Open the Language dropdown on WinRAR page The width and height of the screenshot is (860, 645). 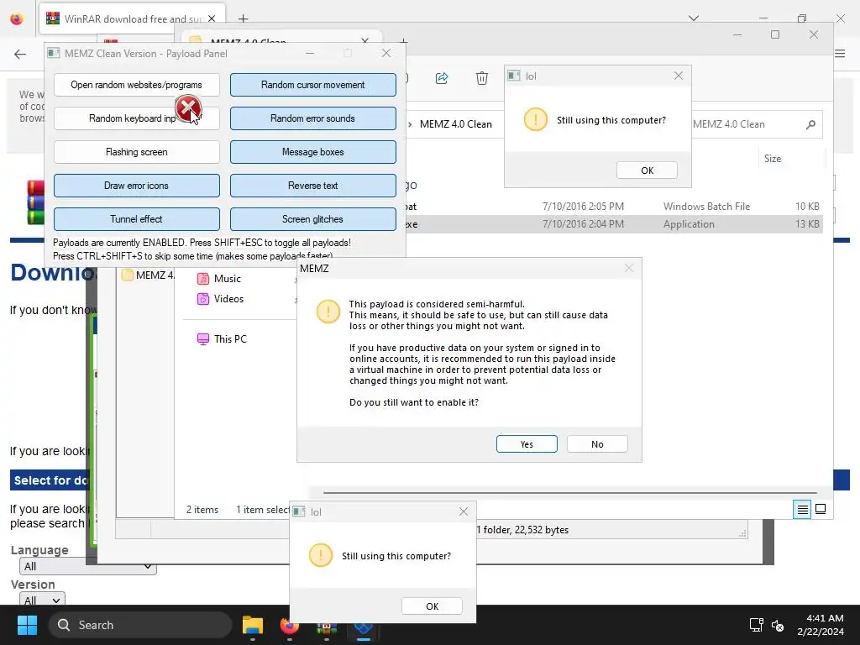pyautogui.click(x=87, y=566)
